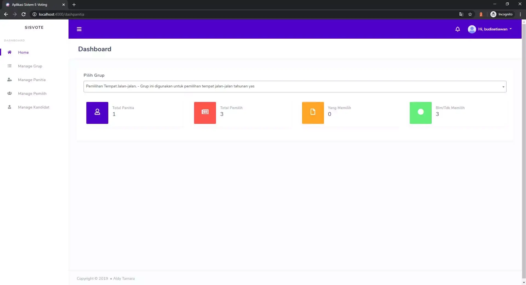Click the SISVOTE brand link
The width and height of the screenshot is (526, 285).
(x=34, y=27)
